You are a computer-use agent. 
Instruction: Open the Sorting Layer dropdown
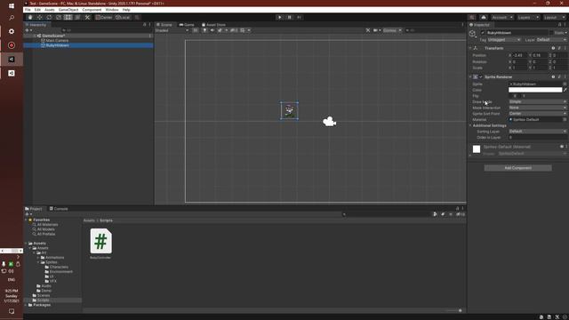coord(537,132)
